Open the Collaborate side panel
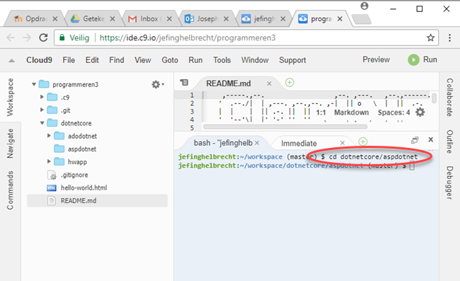This screenshot has height=281, width=460. [x=449, y=97]
